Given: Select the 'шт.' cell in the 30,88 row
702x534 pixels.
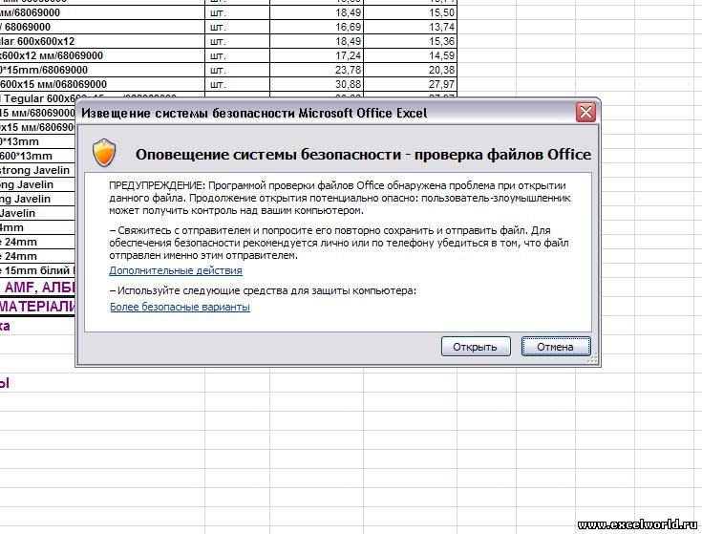Looking at the screenshot, I should coord(237,84).
